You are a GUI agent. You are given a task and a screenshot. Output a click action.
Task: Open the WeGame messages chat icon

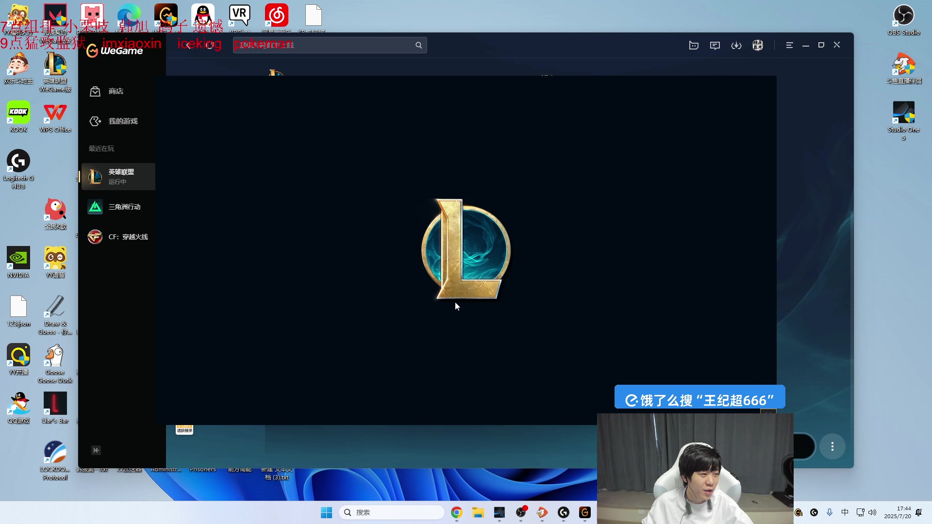715,45
